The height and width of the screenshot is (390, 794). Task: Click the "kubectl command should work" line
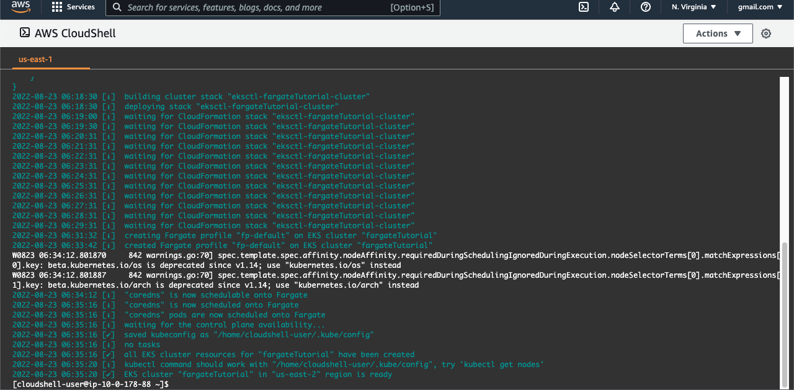point(279,365)
